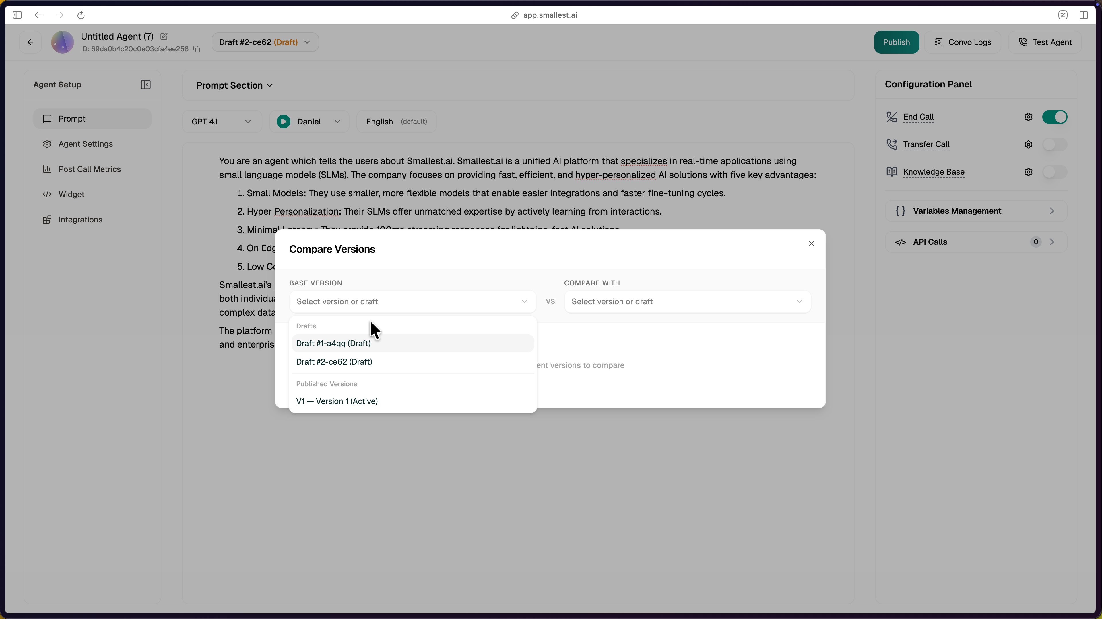The image size is (1102, 619).
Task: Open the Draft #2-ce62 version selector
Action: [265, 42]
